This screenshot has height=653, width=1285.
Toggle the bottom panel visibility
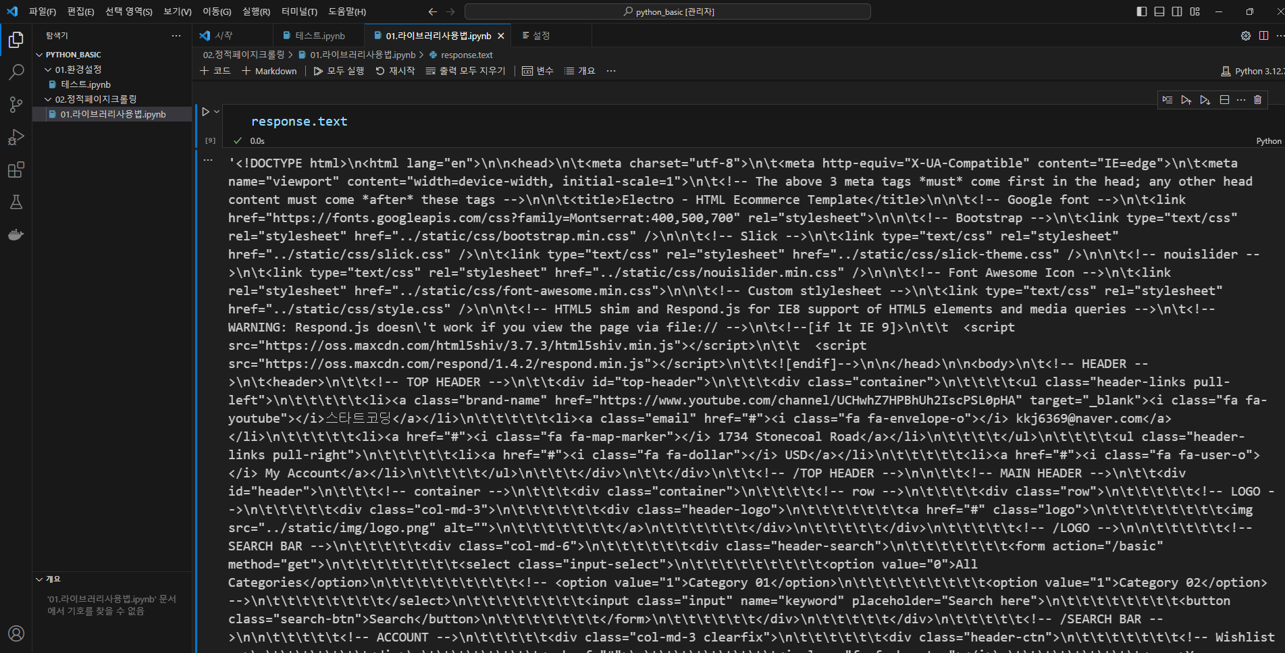pyautogui.click(x=1159, y=11)
